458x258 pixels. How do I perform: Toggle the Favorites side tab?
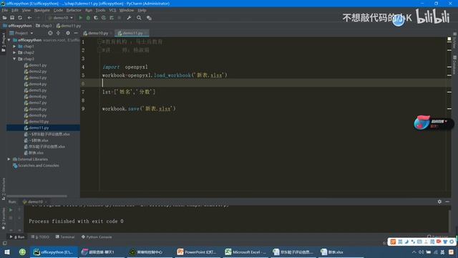(4, 219)
